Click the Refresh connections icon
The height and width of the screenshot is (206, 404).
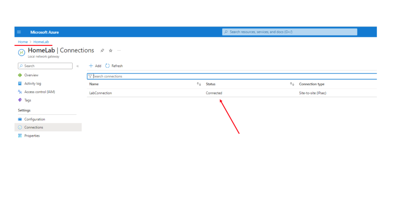pyautogui.click(x=107, y=66)
